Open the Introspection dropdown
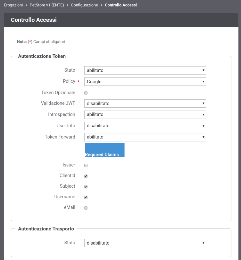 coord(145,115)
